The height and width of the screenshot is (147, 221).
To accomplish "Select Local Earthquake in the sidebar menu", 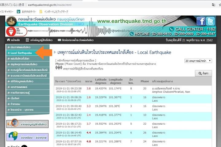I will (x=21, y=53).
